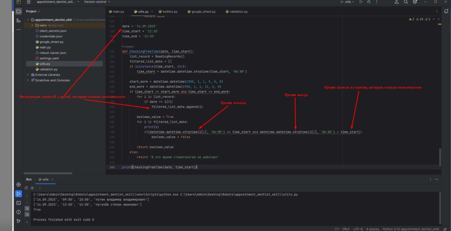The image size is (451, 231).
Task: Switch to the google_sheet.py editor tab
Action: tap(203, 12)
